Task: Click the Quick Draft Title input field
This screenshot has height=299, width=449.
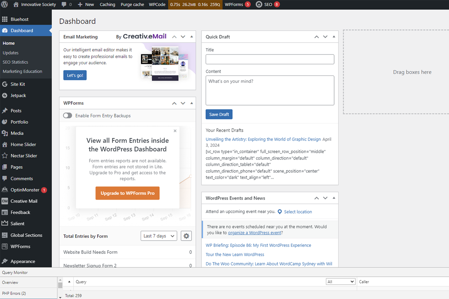Action: pos(270,59)
